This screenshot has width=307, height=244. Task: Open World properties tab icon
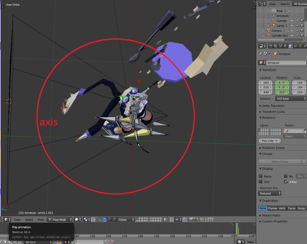point(286,46)
